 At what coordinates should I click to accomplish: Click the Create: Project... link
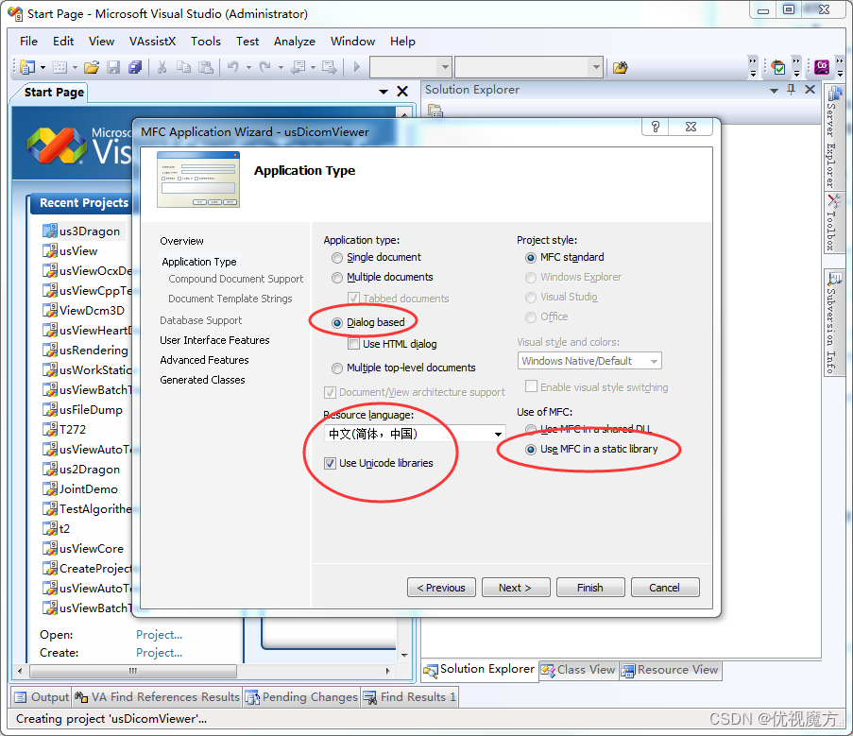159,653
